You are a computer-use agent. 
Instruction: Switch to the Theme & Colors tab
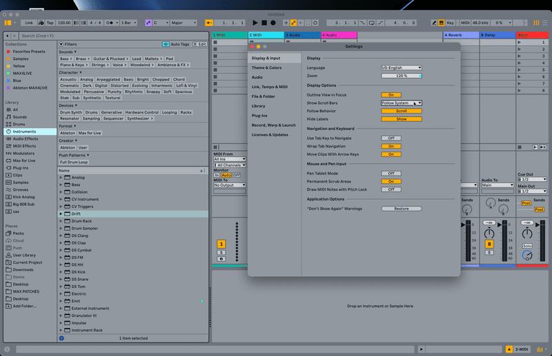[266, 68]
